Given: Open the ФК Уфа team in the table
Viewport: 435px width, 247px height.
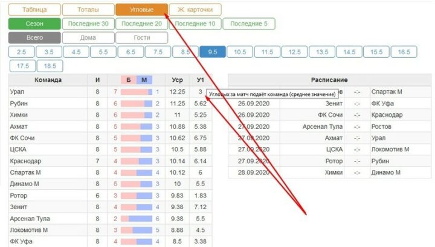Looking at the screenshot, I should pyautogui.click(x=21, y=242).
